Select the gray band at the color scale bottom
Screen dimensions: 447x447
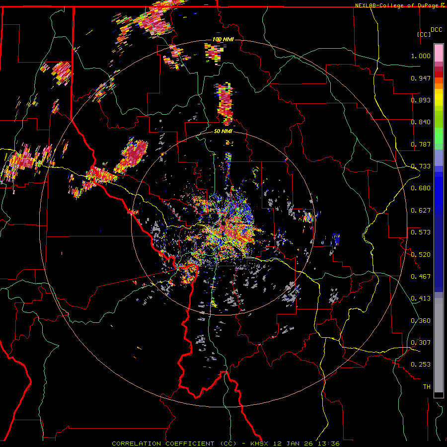click(439, 345)
